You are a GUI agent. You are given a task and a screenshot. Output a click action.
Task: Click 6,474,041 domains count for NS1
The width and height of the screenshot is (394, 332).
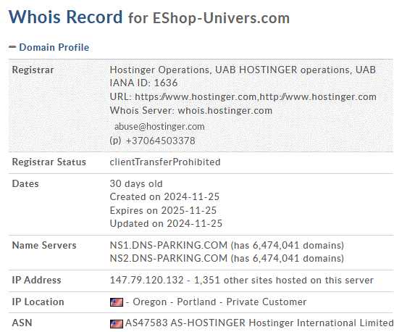[288, 245]
